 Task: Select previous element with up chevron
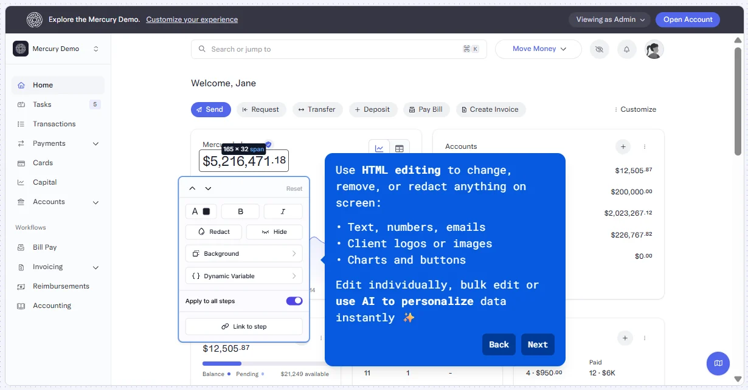tap(193, 188)
